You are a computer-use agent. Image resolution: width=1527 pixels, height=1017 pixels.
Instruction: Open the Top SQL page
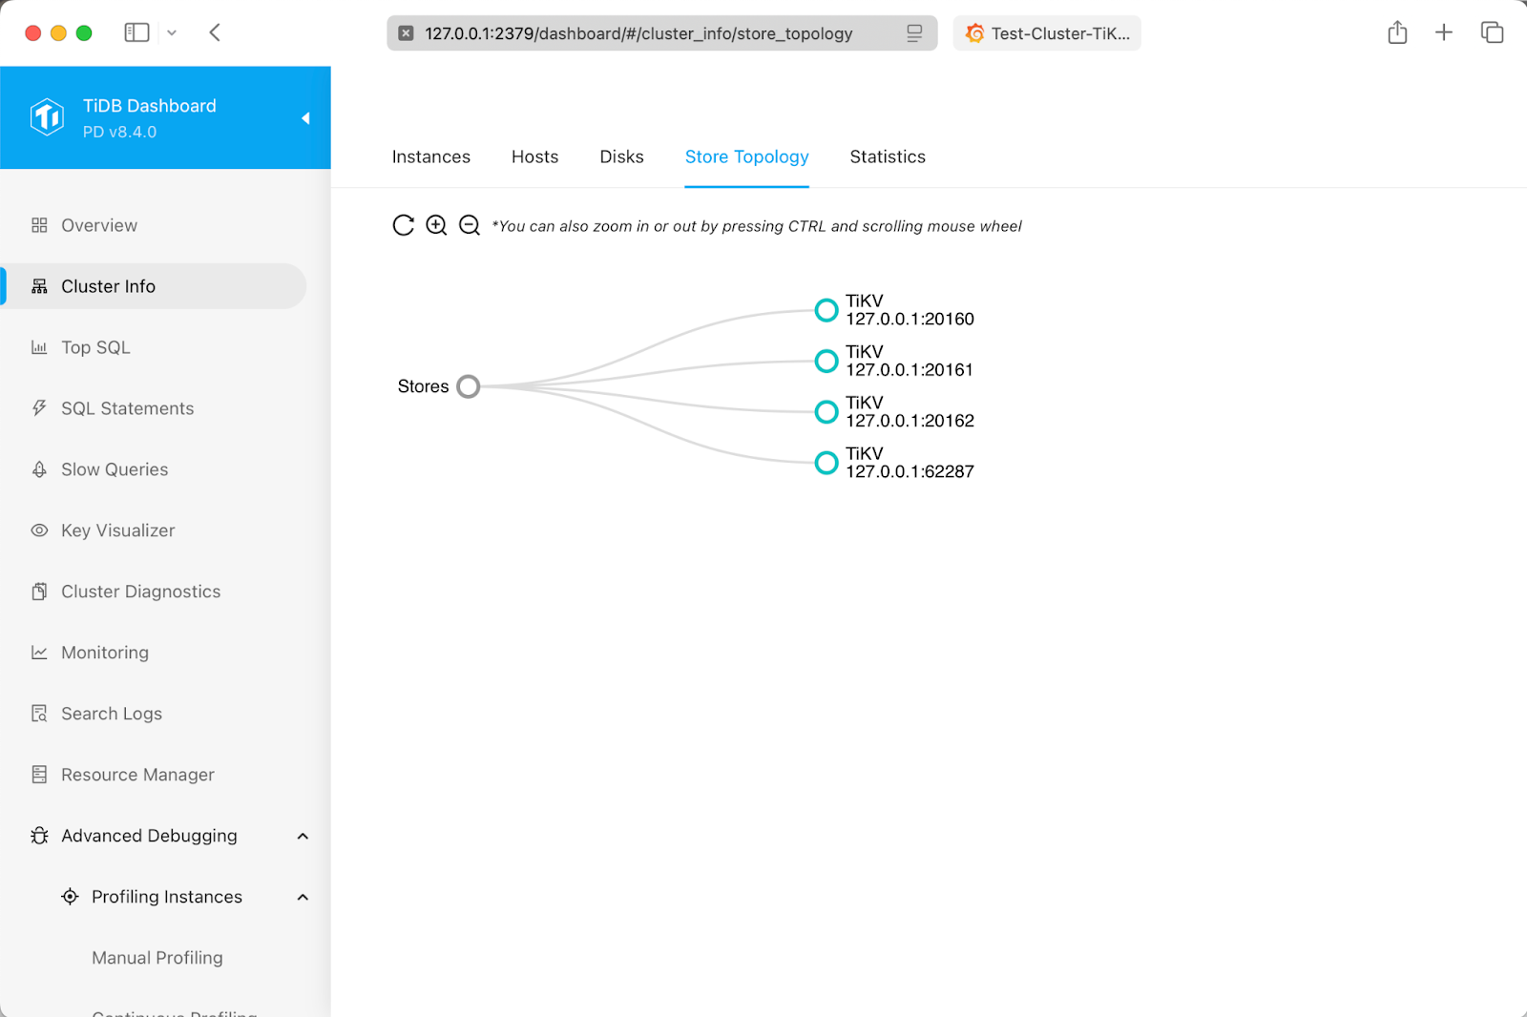[x=95, y=347]
